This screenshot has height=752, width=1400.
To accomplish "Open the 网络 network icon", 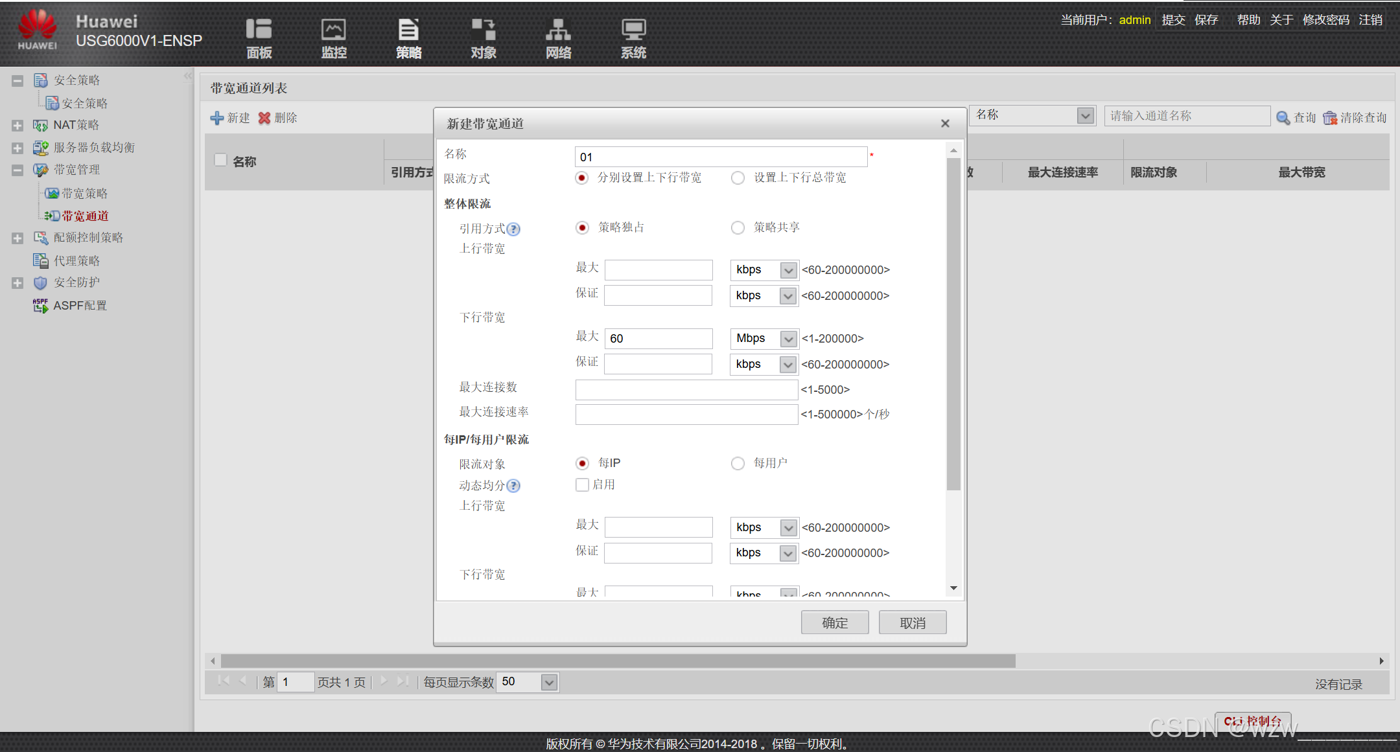I will pyautogui.click(x=558, y=30).
